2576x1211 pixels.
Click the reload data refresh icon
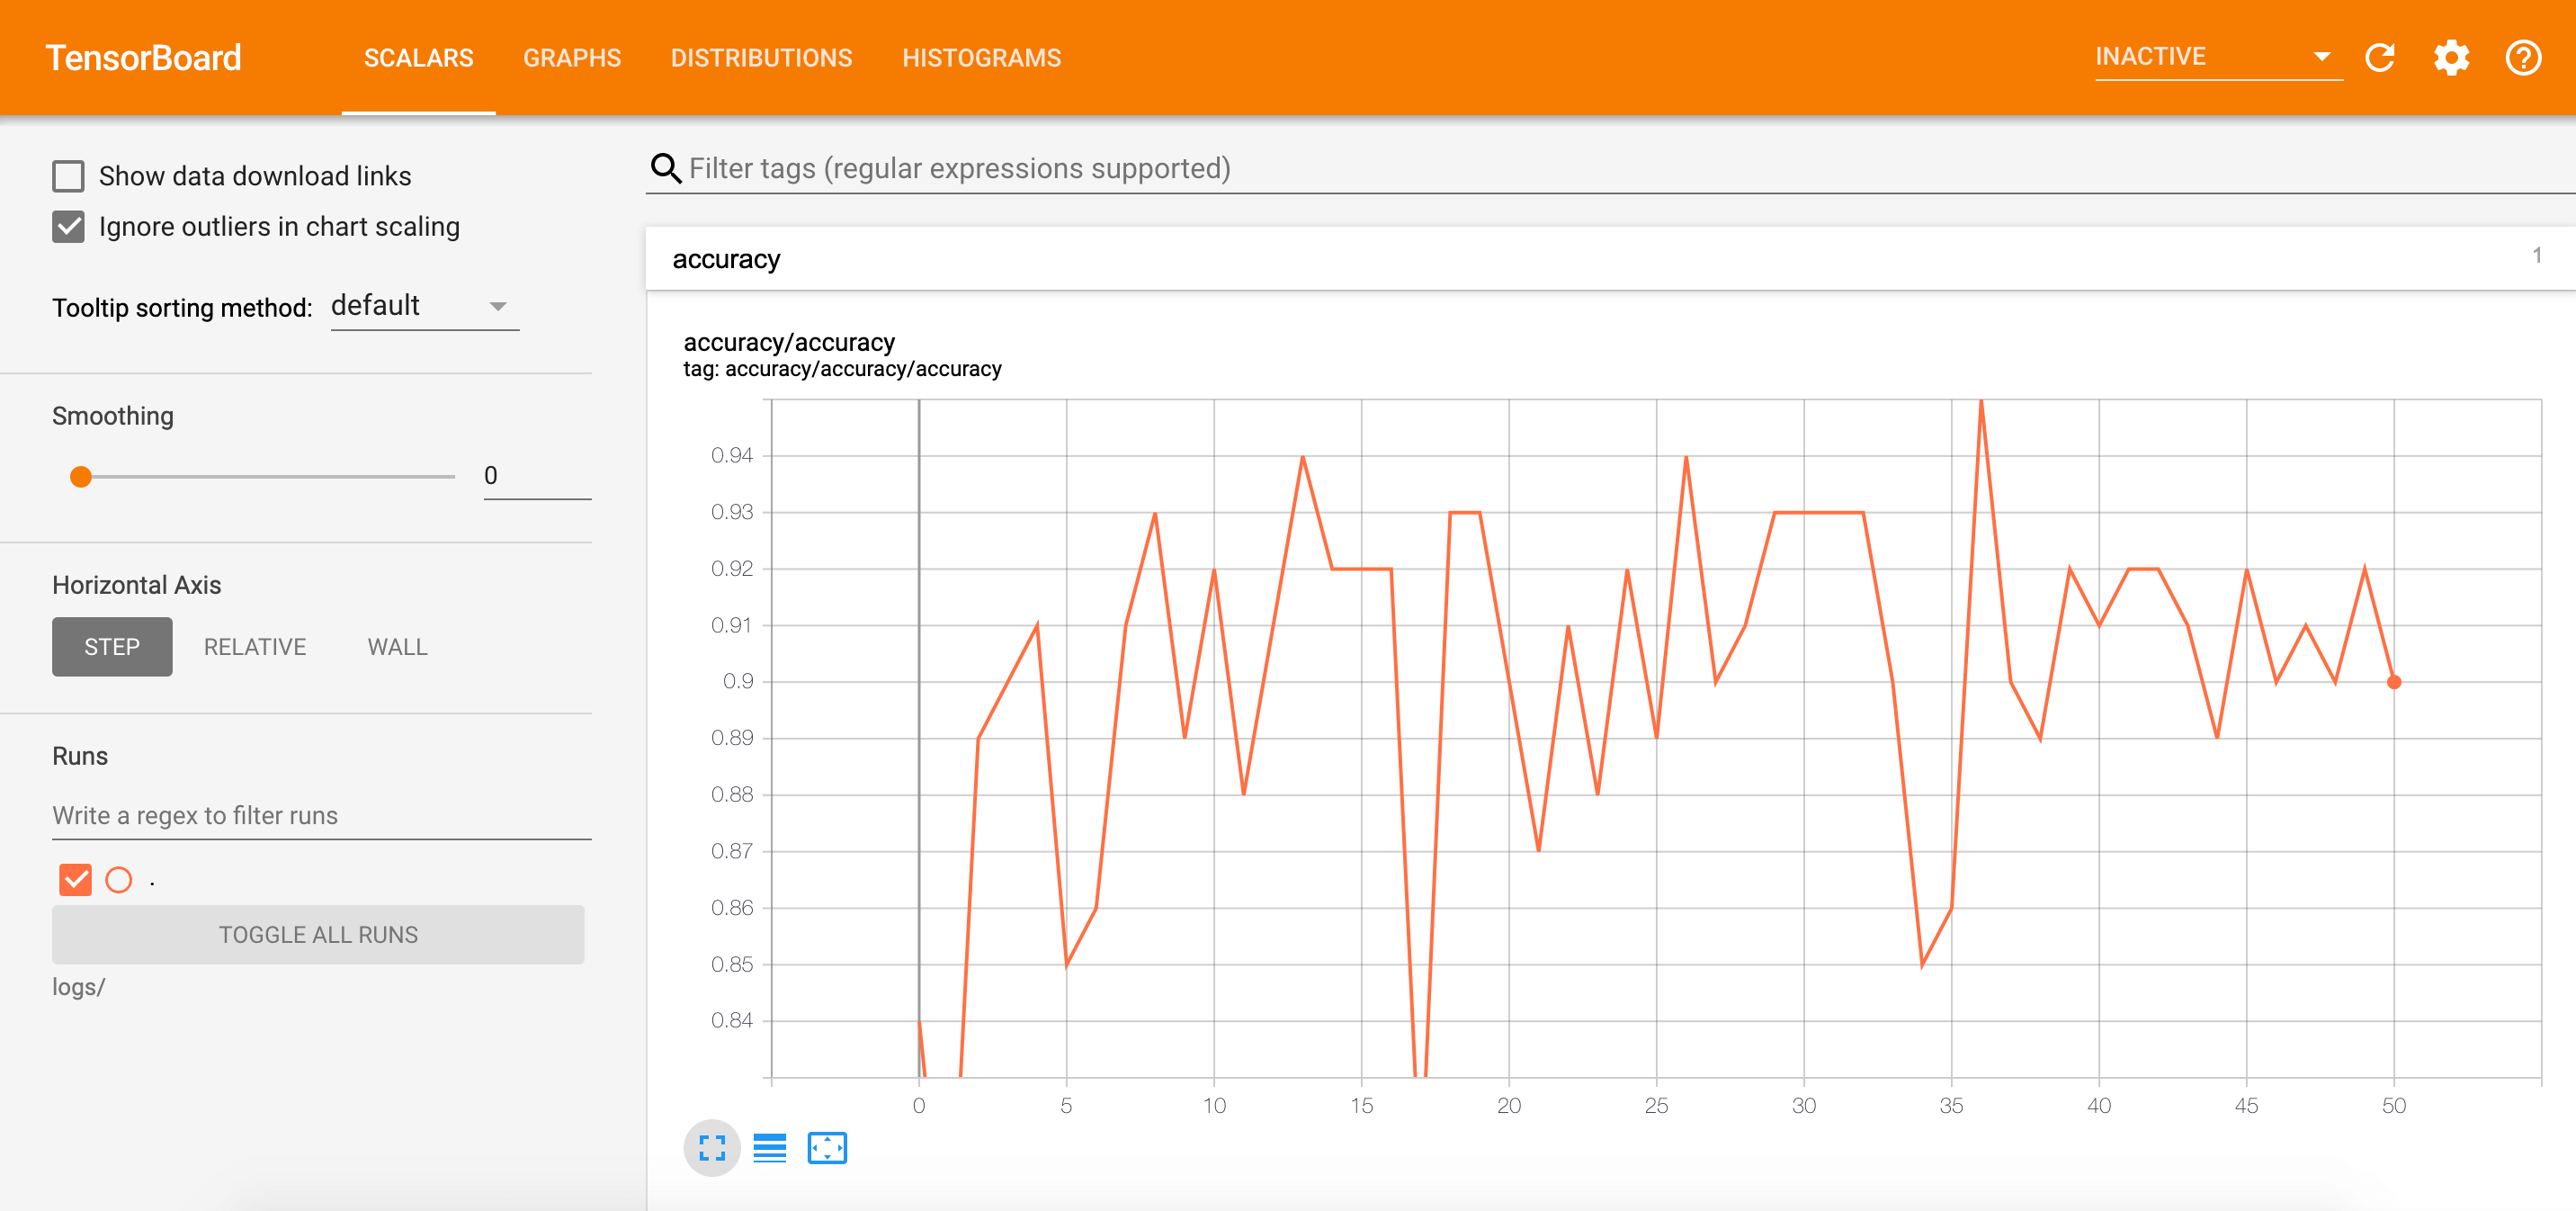click(2379, 58)
